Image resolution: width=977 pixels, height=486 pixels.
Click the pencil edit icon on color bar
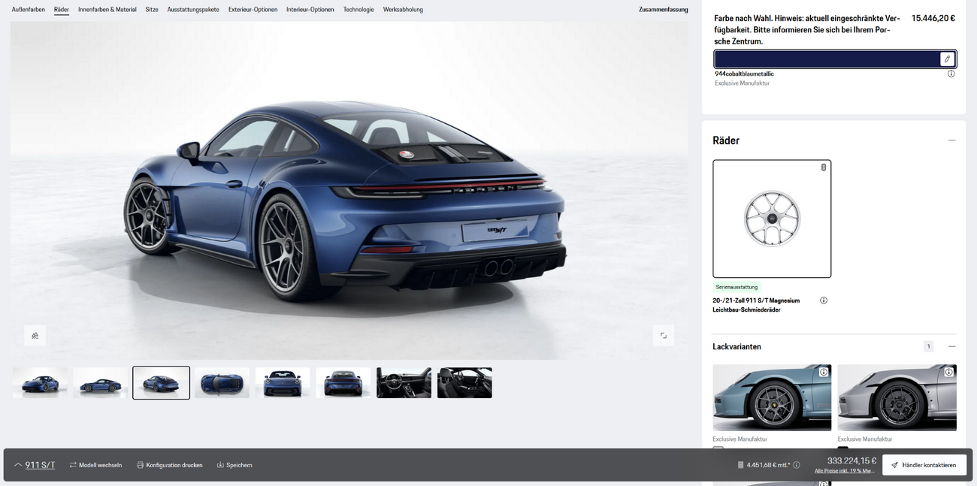click(x=947, y=59)
